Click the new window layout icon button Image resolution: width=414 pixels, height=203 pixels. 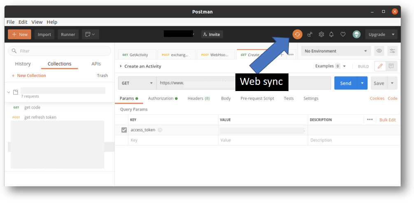90,34
